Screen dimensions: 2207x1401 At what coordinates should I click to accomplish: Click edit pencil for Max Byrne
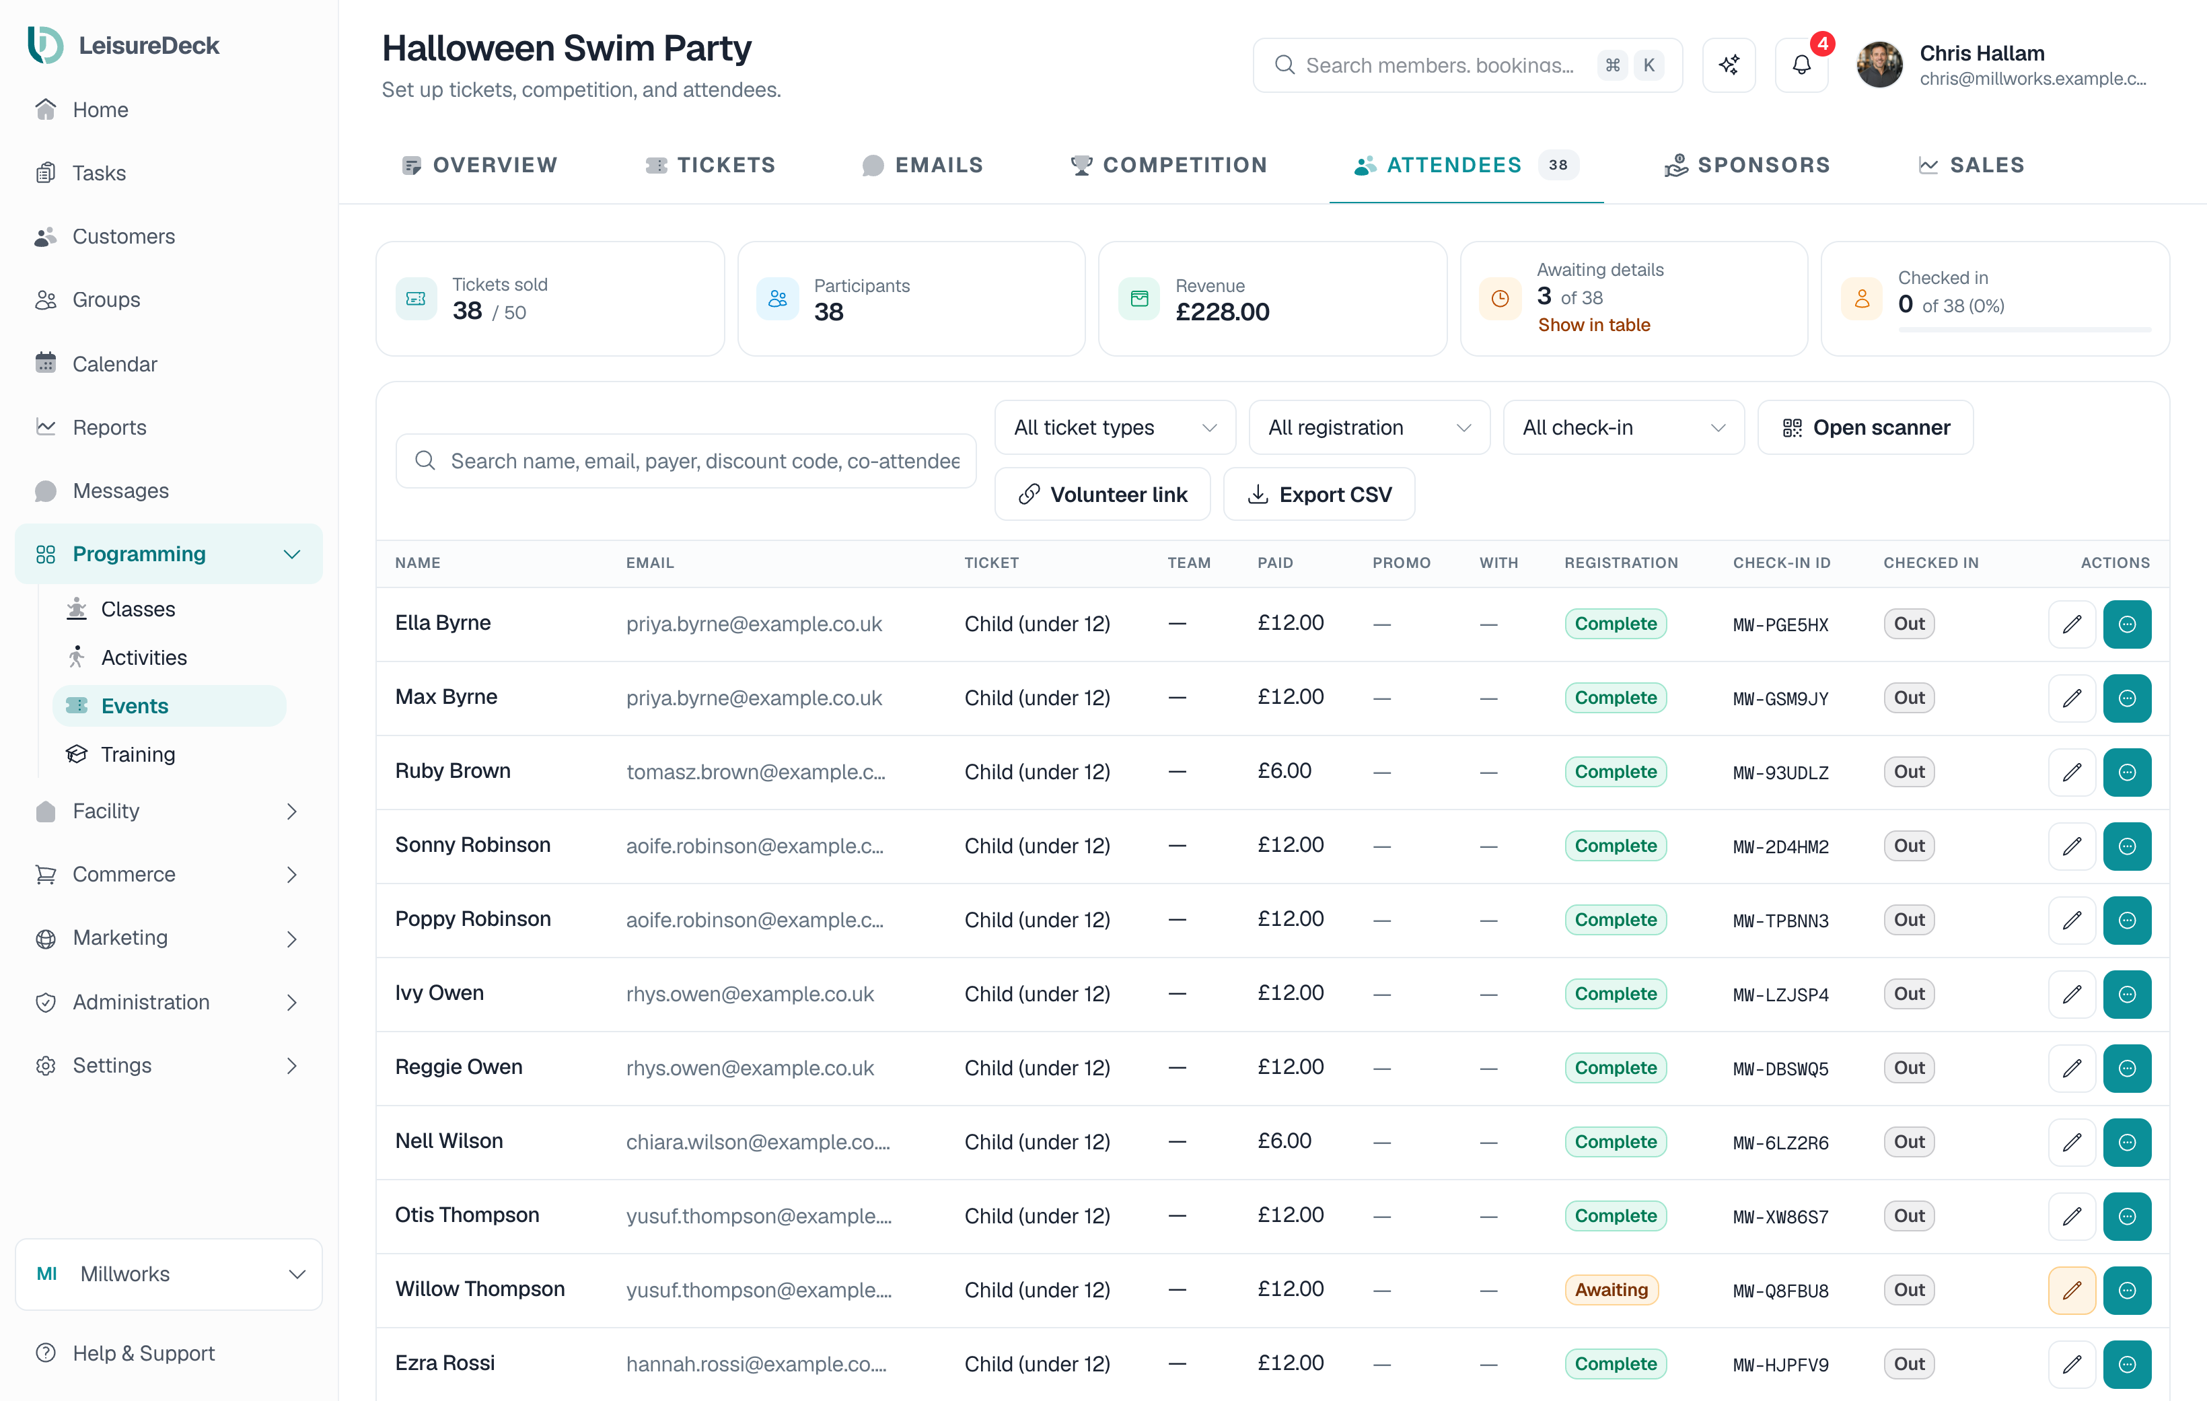point(2071,698)
